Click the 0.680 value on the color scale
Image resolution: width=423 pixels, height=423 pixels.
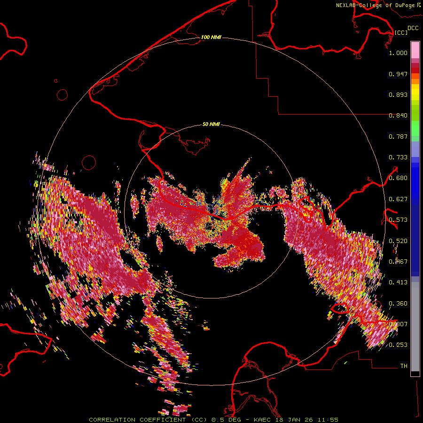point(398,178)
